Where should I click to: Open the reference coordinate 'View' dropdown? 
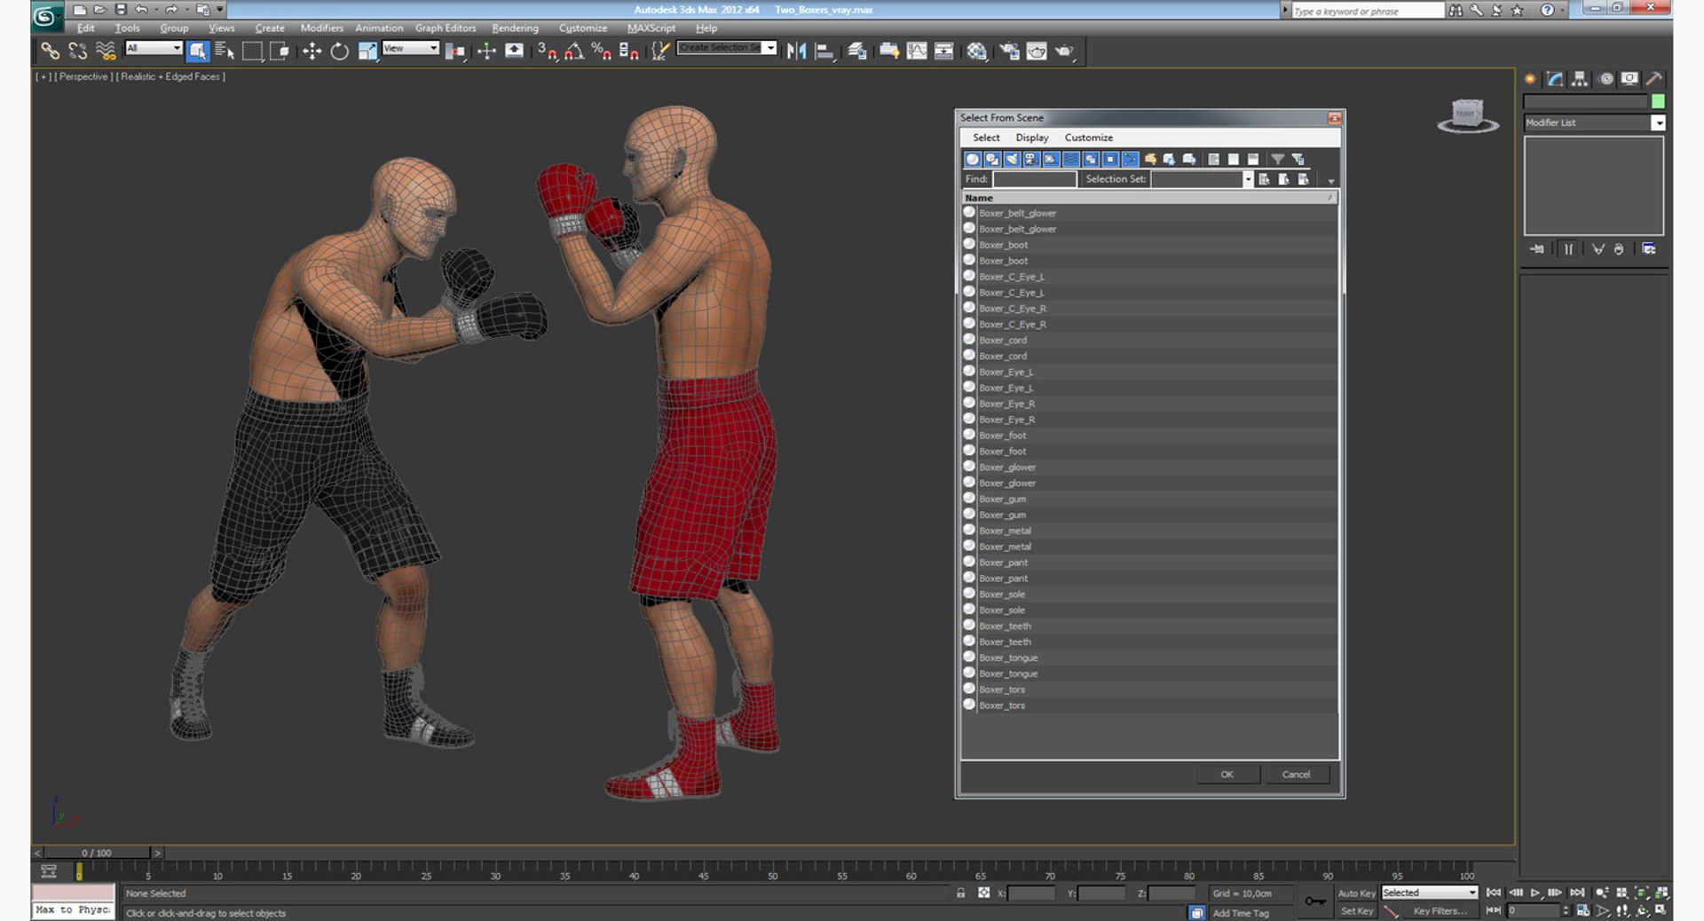(x=411, y=48)
